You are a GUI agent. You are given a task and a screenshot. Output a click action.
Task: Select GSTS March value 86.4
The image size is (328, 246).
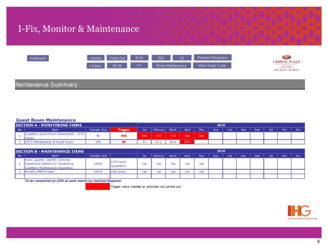(x=173, y=142)
